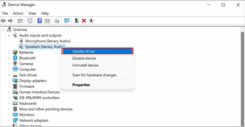Click the Firmware category icon
This screenshot has height=127, width=245.
tap(15, 86)
